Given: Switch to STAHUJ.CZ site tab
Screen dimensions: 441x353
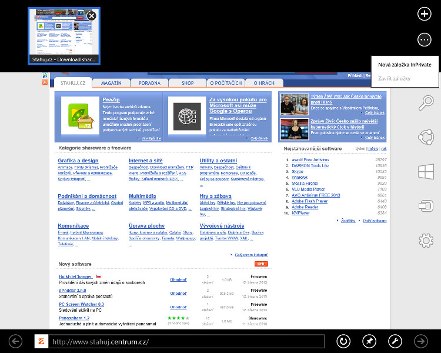Looking at the screenshot, I should pos(73,83).
